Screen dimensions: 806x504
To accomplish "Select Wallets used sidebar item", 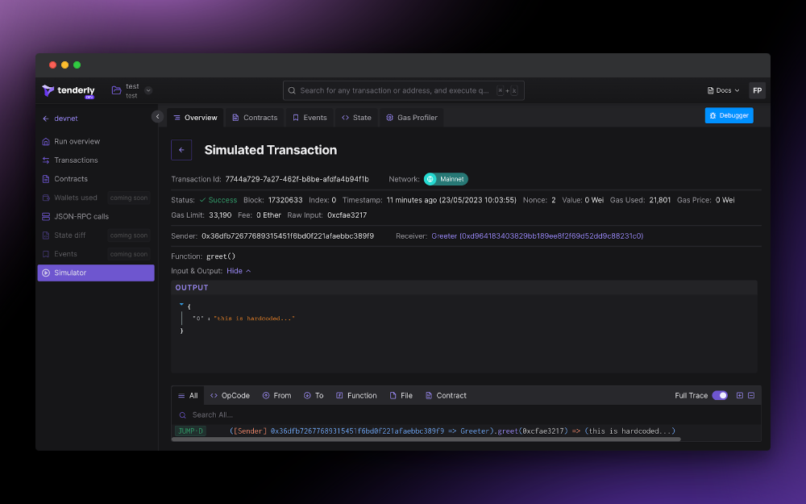I will tap(96, 198).
